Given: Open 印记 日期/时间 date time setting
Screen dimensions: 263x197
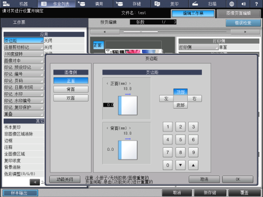Looking at the screenshot, I should (23, 87).
